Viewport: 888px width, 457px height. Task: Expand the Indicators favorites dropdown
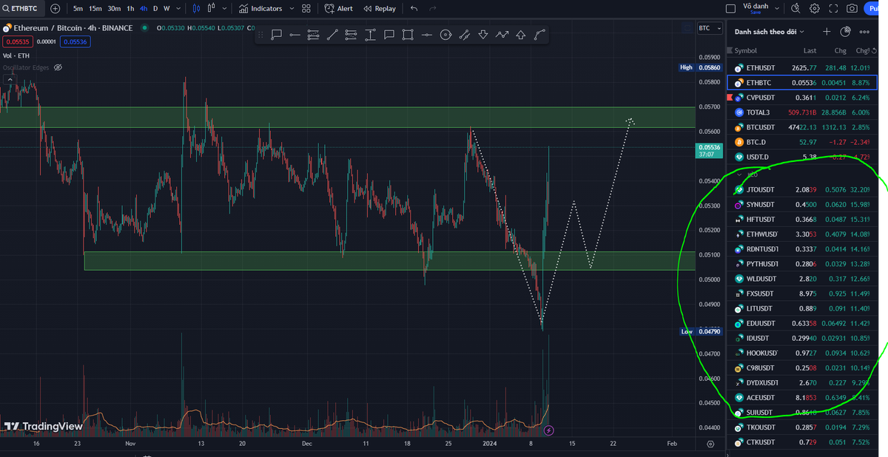[x=292, y=8]
